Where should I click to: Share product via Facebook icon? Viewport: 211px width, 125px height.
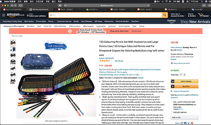tap(185, 123)
